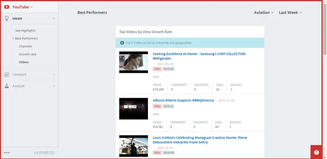Click 00:01:09 duration badge

(169, 153)
